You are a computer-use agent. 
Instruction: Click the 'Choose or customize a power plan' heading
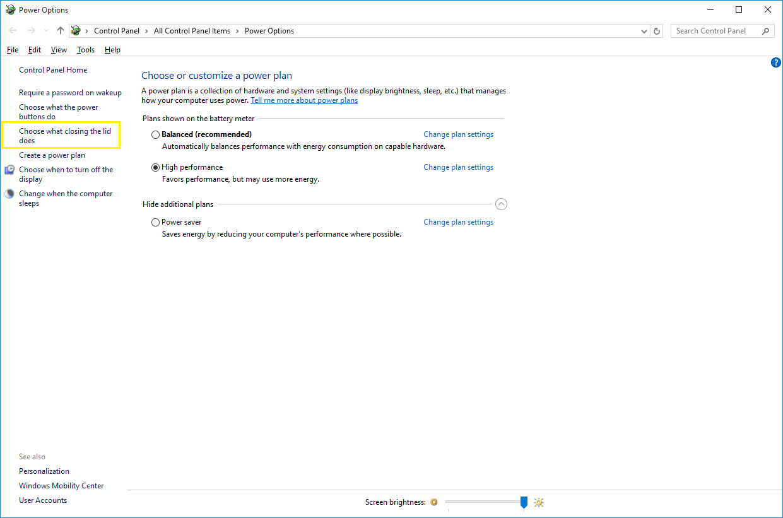216,76
